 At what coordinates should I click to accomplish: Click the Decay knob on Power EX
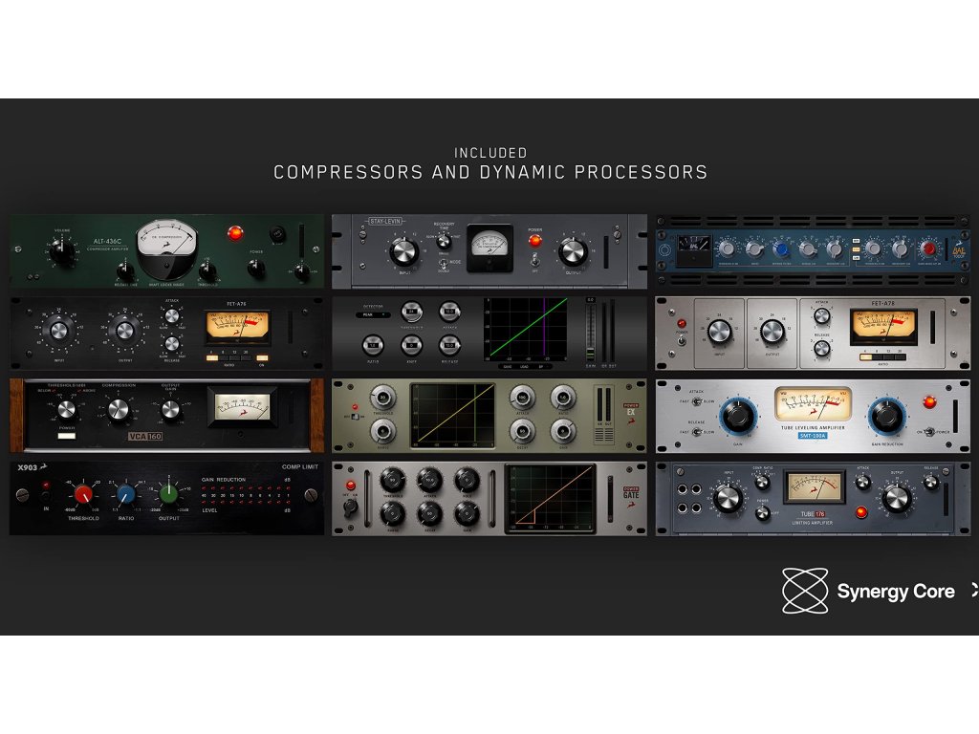coord(523,431)
